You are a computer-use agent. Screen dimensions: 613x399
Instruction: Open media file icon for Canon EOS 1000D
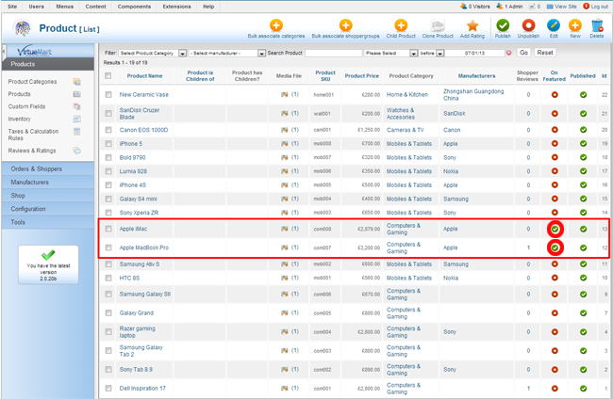tap(283, 128)
